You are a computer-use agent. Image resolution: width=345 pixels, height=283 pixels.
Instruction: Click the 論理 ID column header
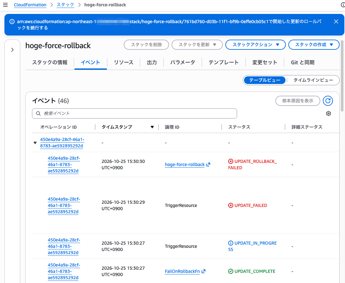coord(172,127)
